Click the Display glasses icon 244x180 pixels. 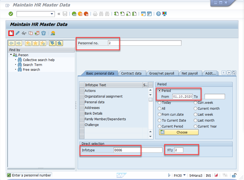(x=24, y=33)
